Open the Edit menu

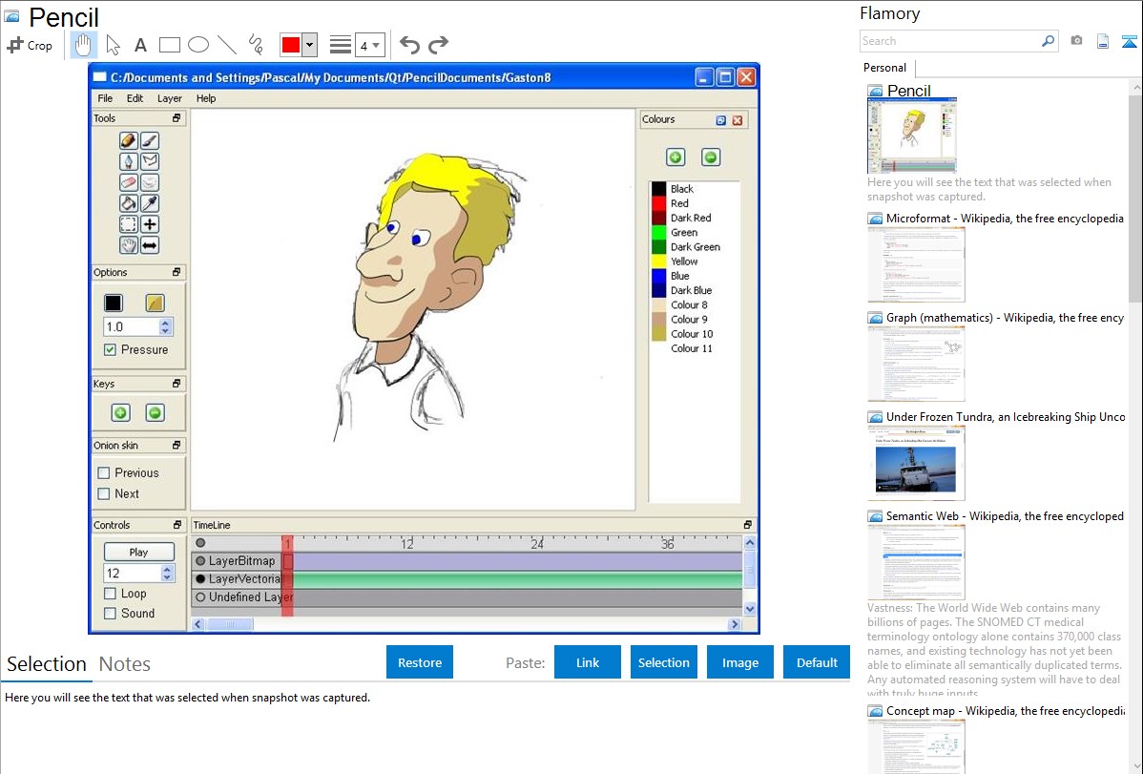135,98
